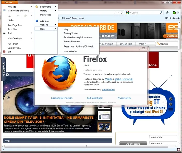Expand the Options submenu arrow
This screenshot has height=153, width=182.
click(x=55, y=25)
